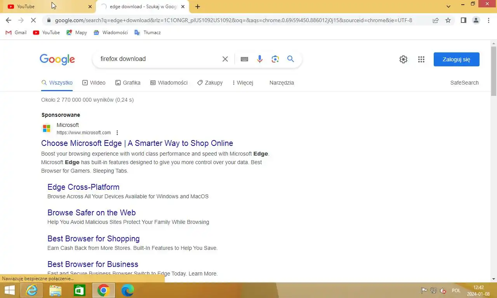Open Narzędzia search tools
The height and width of the screenshot is (298, 497).
click(282, 83)
